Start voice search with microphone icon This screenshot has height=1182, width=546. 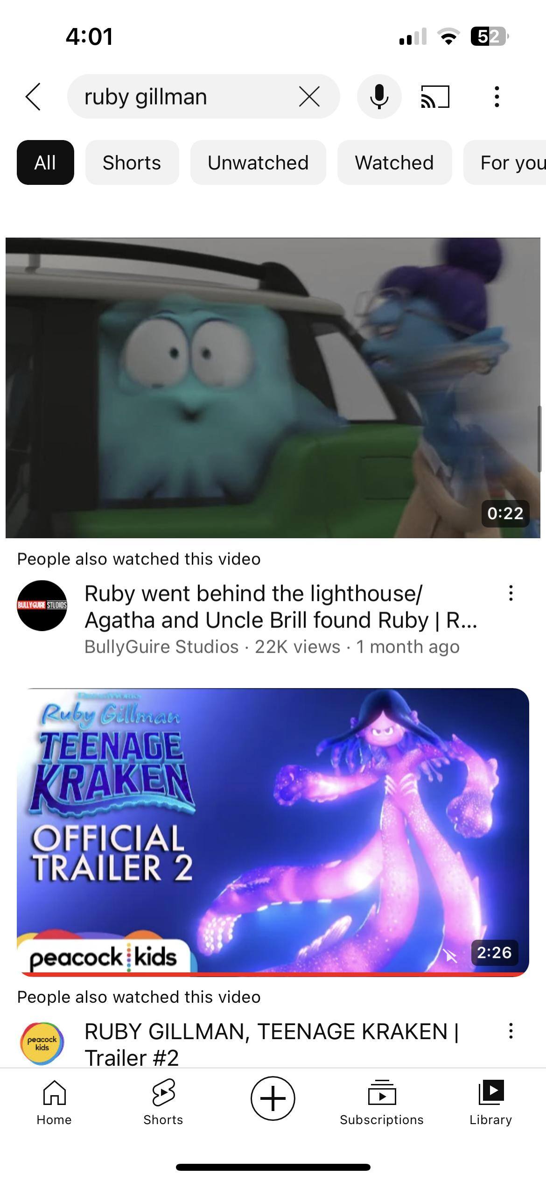tap(379, 97)
